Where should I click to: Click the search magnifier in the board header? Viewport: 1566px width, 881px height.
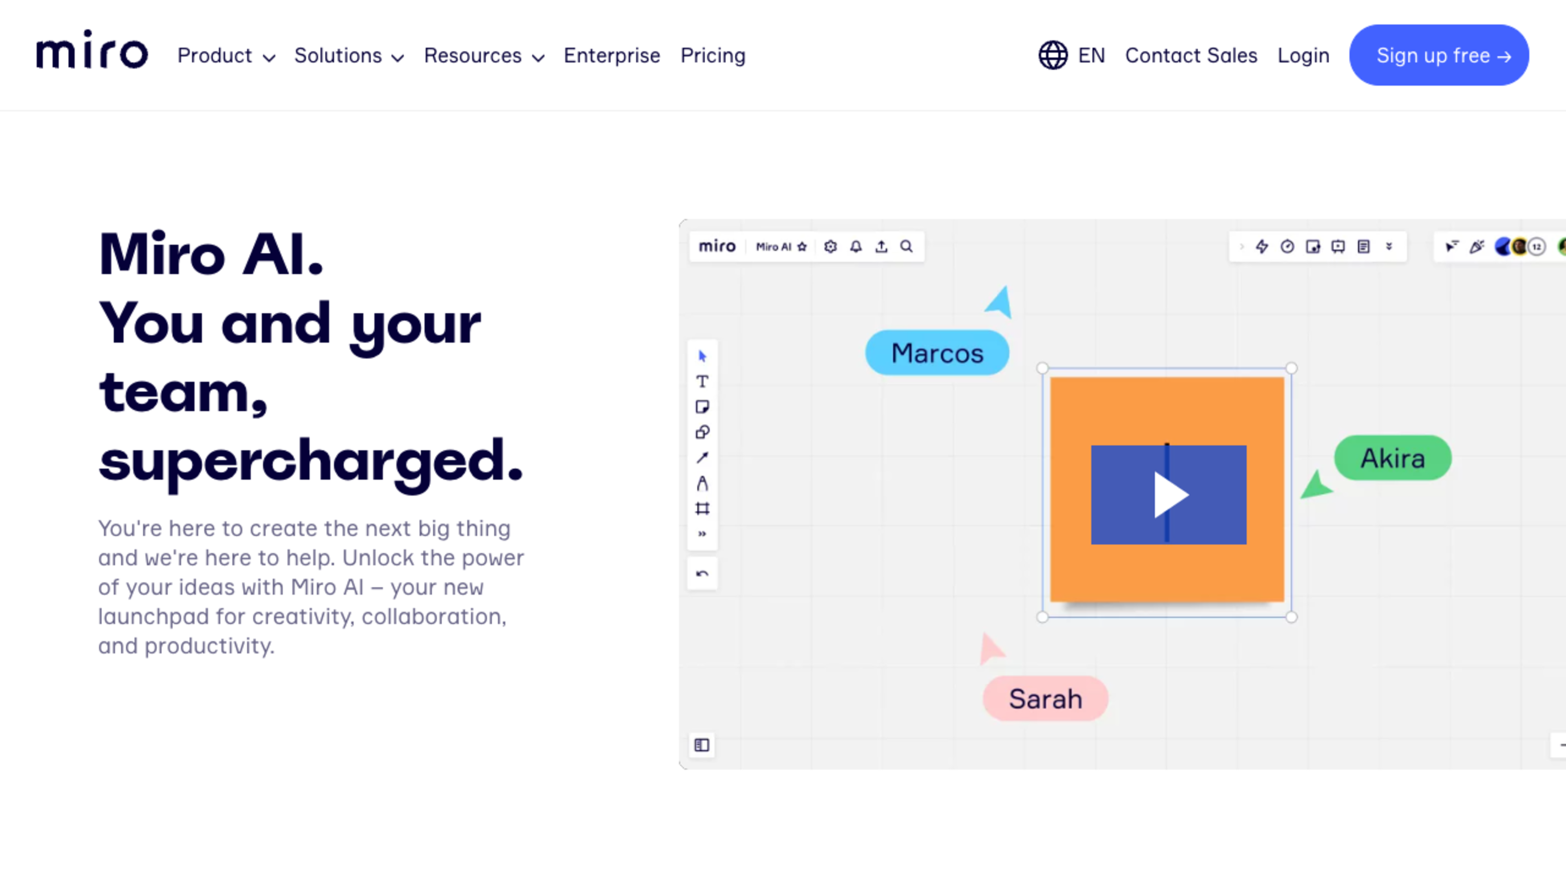pyautogui.click(x=907, y=246)
